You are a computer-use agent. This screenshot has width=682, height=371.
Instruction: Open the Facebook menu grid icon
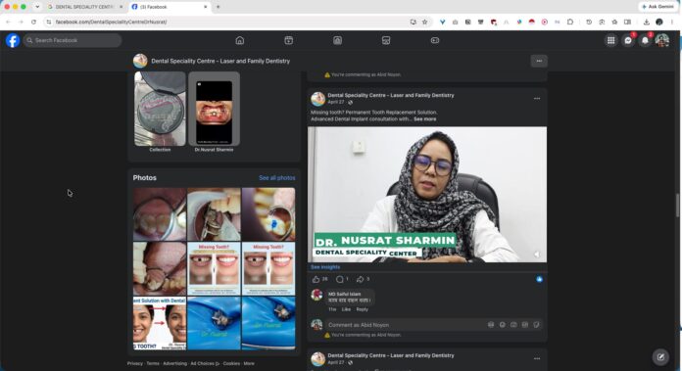(x=610, y=40)
